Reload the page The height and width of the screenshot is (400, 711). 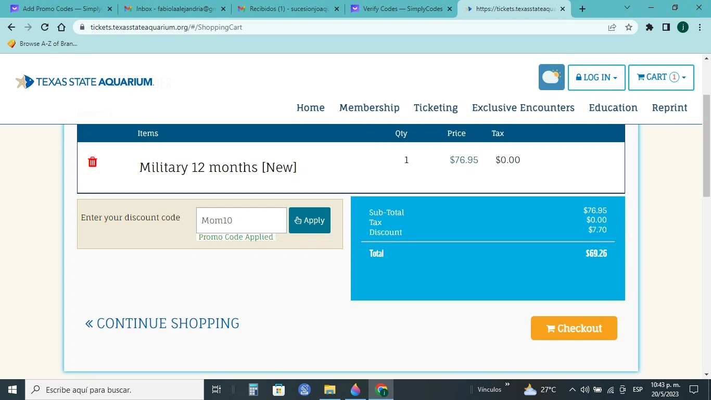pos(45,27)
